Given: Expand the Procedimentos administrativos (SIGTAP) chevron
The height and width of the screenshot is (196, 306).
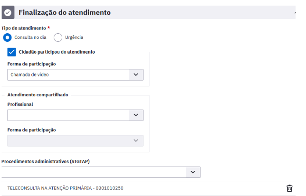Looking at the screenshot, I should (193, 172).
